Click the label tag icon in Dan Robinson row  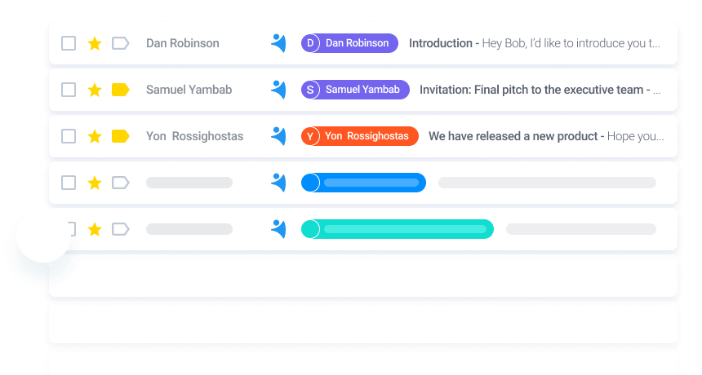click(x=121, y=43)
